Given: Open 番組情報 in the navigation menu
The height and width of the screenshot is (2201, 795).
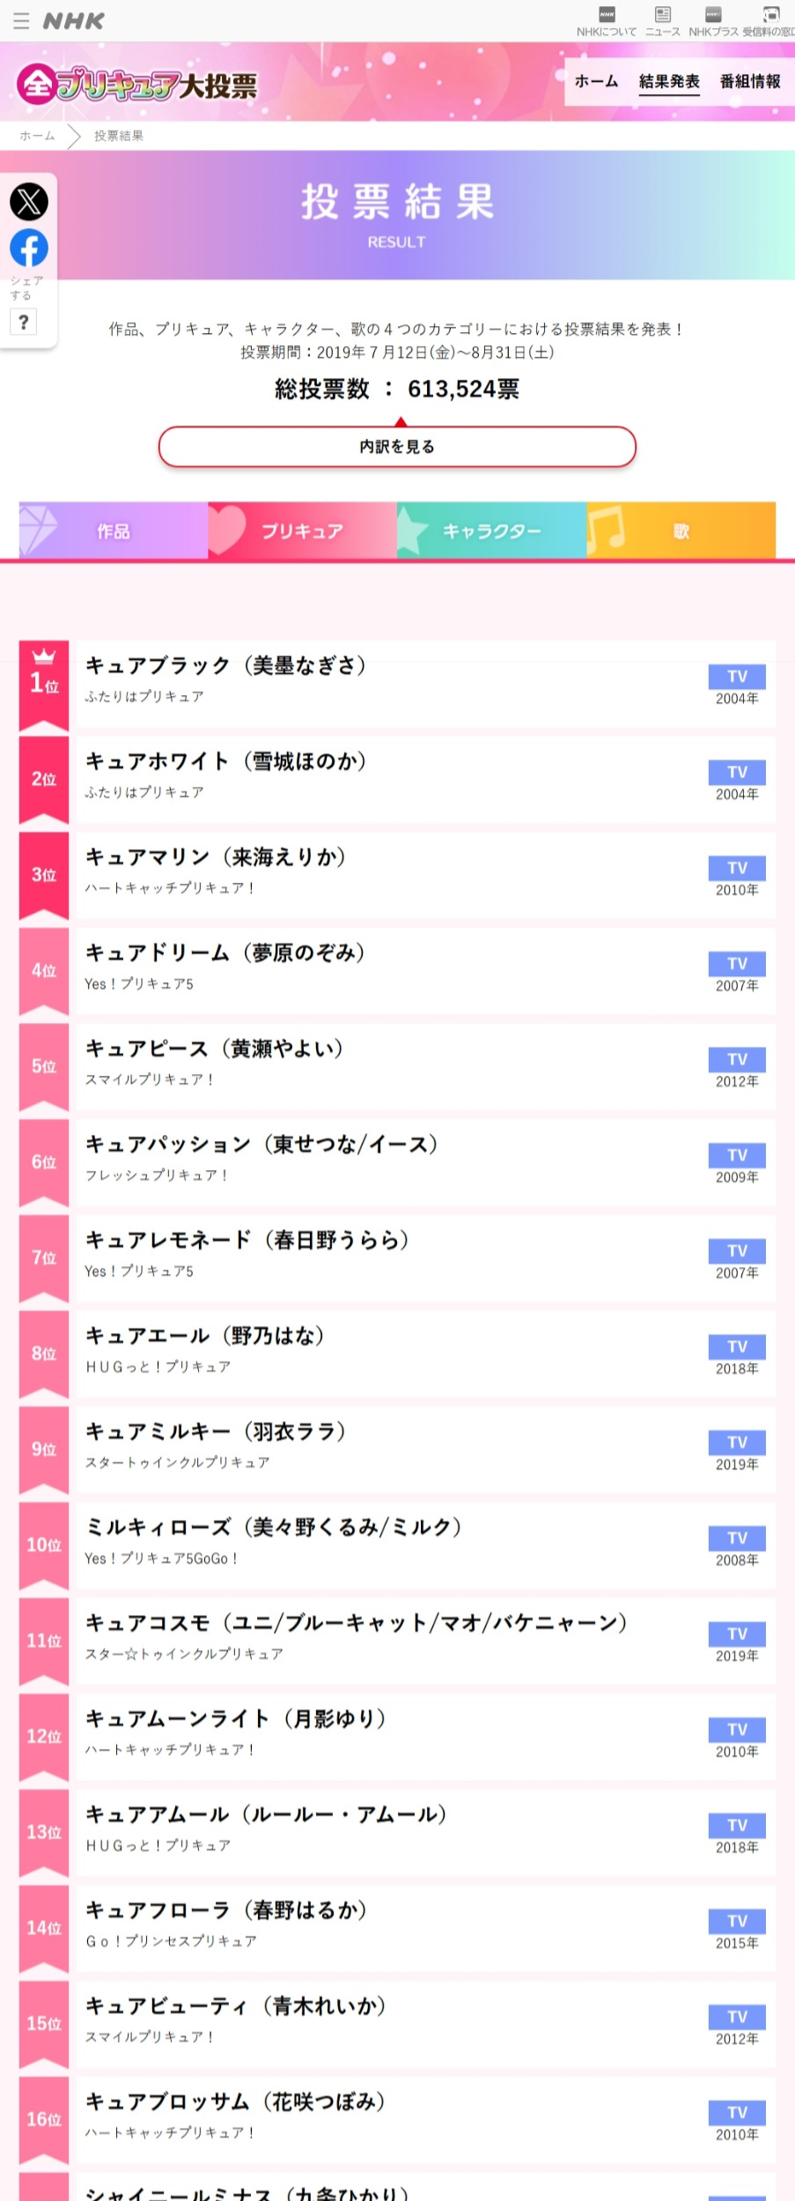Looking at the screenshot, I should [750, 81].
